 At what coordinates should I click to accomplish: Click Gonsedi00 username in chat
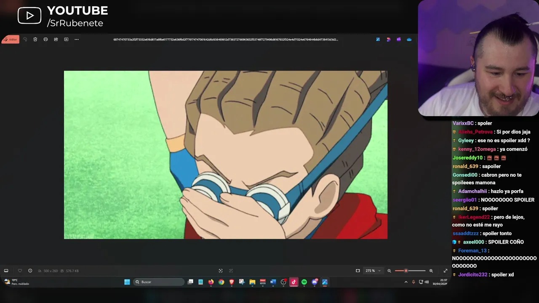tap(465, 175)
